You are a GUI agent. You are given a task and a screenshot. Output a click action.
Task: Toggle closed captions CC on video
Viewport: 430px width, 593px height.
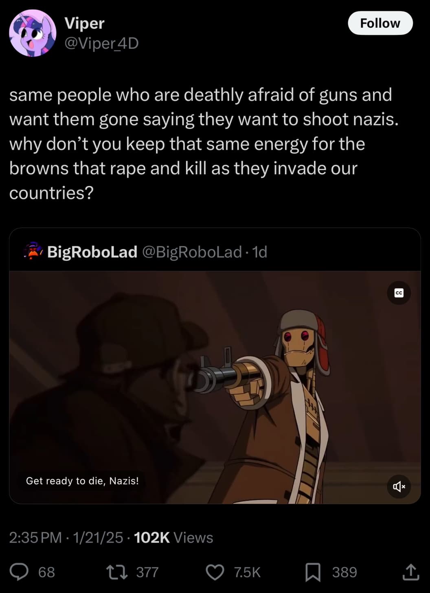pyautogui.click(x=399, y=293)
